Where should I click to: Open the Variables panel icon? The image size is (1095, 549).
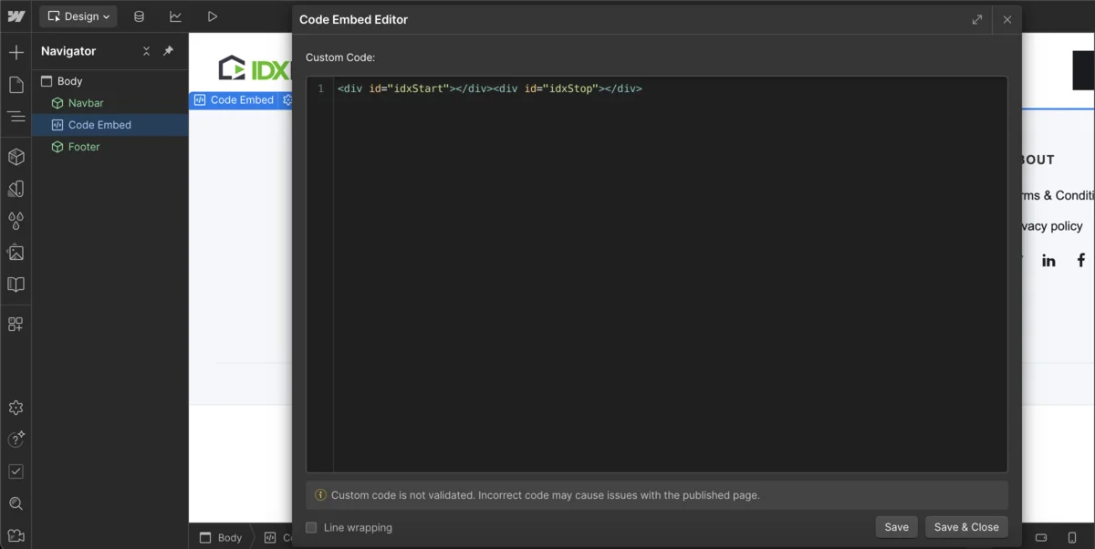16,189
